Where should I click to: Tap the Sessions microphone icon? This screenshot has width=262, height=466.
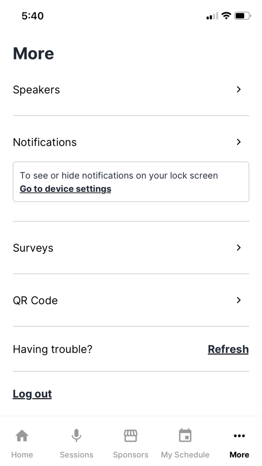(76, 436)
